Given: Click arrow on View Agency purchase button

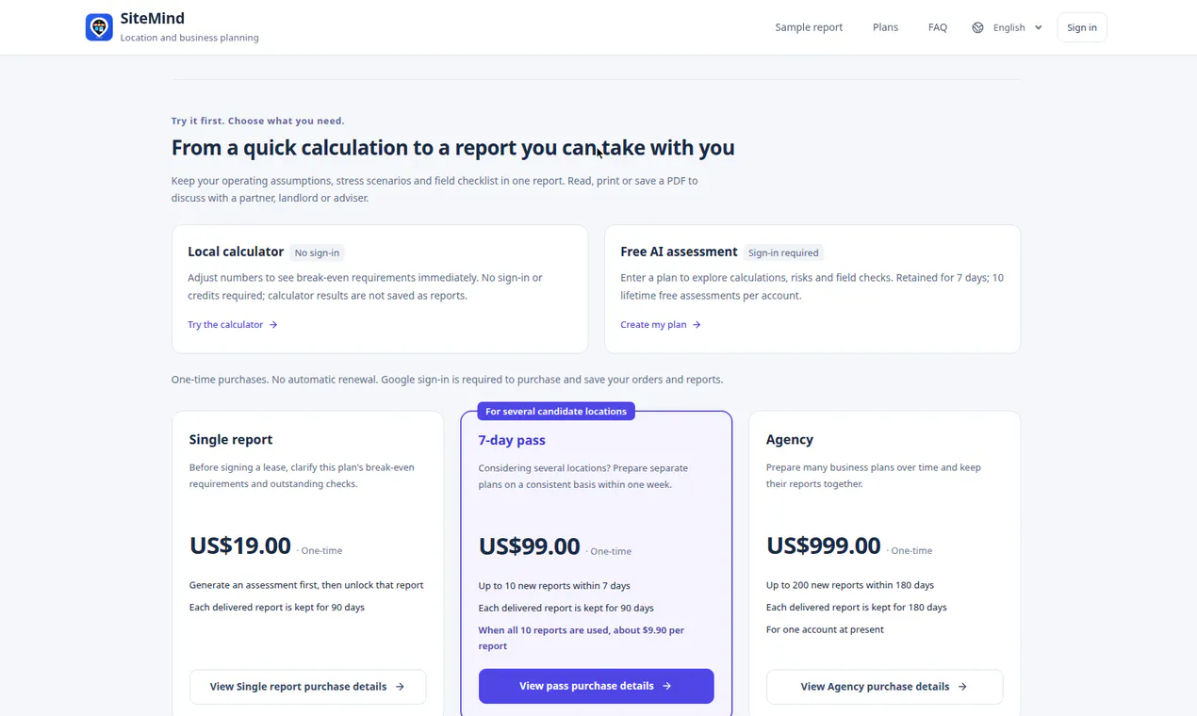Looking at the screenshot, I should pyautogui.click(x=962, y=687).
